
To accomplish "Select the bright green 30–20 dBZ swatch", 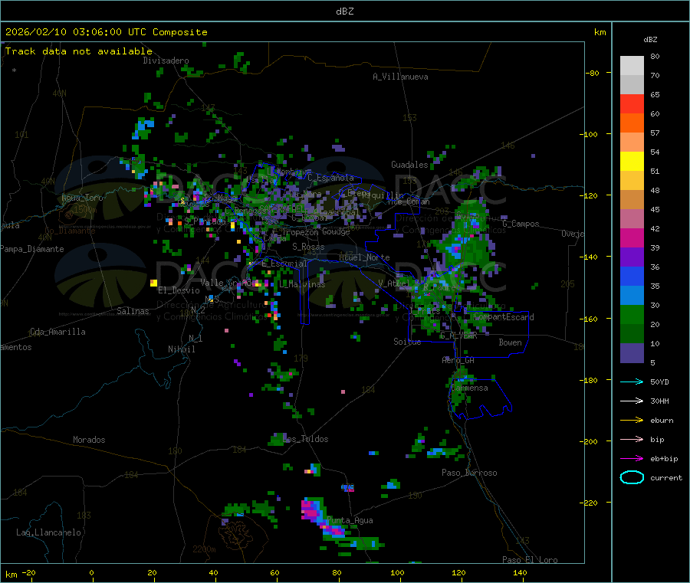I will pos(632,314).
